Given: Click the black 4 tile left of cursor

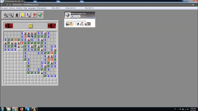Looking at the screenshot, I should point(15,46).
